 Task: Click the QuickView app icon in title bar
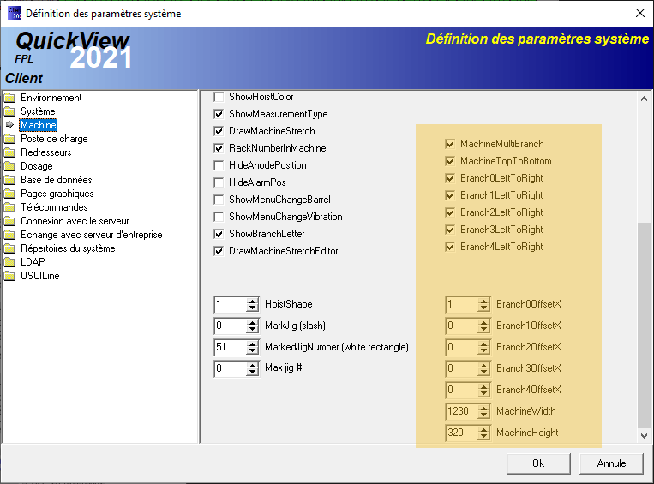(15, 13)
